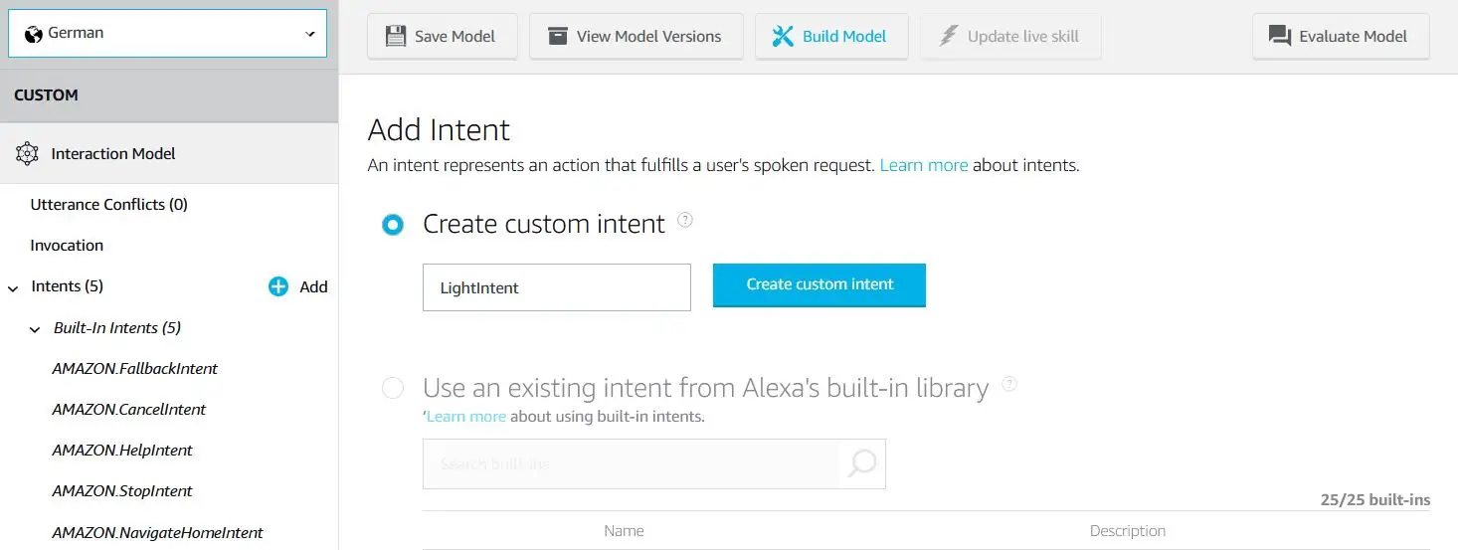Viewport: 1458px width, 550px height.
Task: Click the LightIntent name input field
Action: (x=557, y=287)
